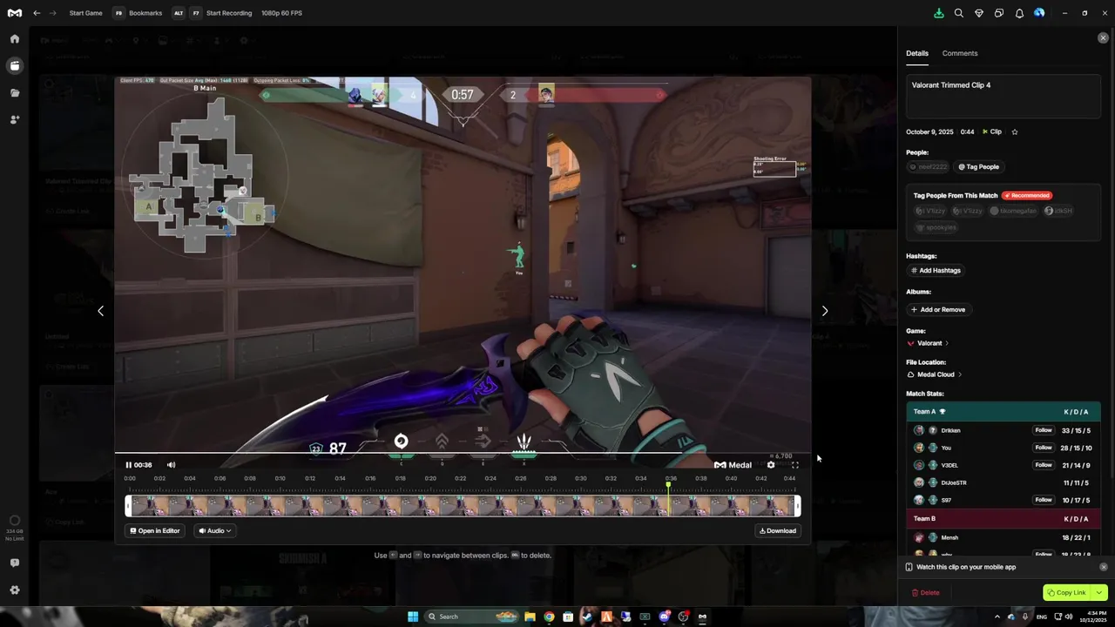Open the Home page from the sidebar
This screenshot has width=1115, height=627.
pyautogui.click(x=15, y=38)
